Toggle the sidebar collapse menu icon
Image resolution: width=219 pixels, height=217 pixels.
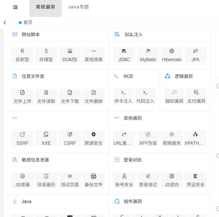[15, 7]
